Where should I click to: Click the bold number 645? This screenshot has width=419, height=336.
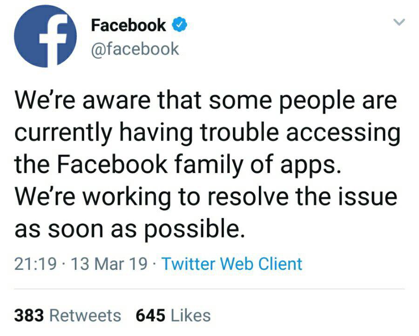point(150,315)
